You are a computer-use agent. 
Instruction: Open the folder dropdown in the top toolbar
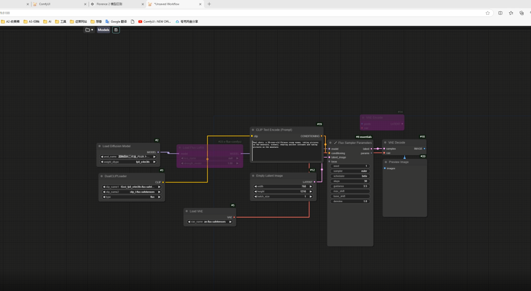[x=89, y=30]
